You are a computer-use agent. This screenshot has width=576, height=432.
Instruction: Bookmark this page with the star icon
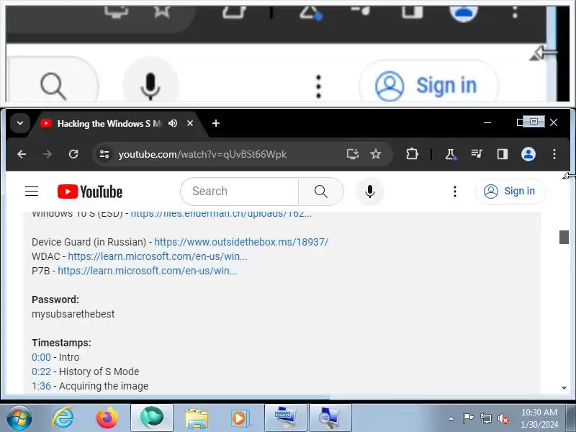pos(376,154)
